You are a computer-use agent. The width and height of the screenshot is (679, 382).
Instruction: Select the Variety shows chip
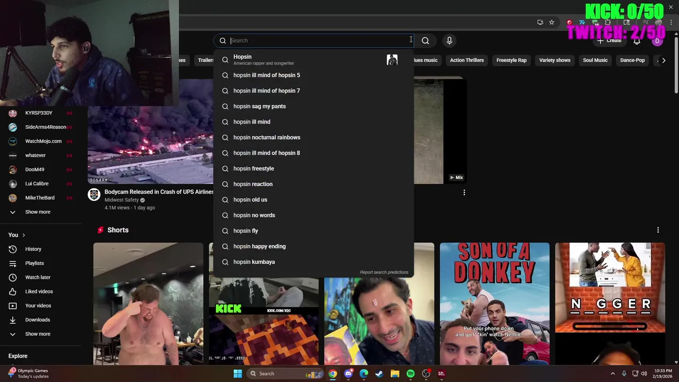pos(555,60)
